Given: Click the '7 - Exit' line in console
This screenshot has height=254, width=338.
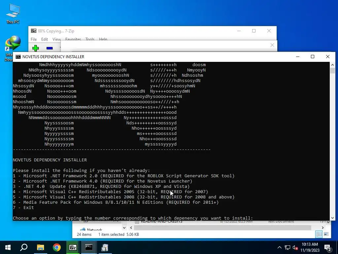Looking at the screenshot, I should point(23,208).
